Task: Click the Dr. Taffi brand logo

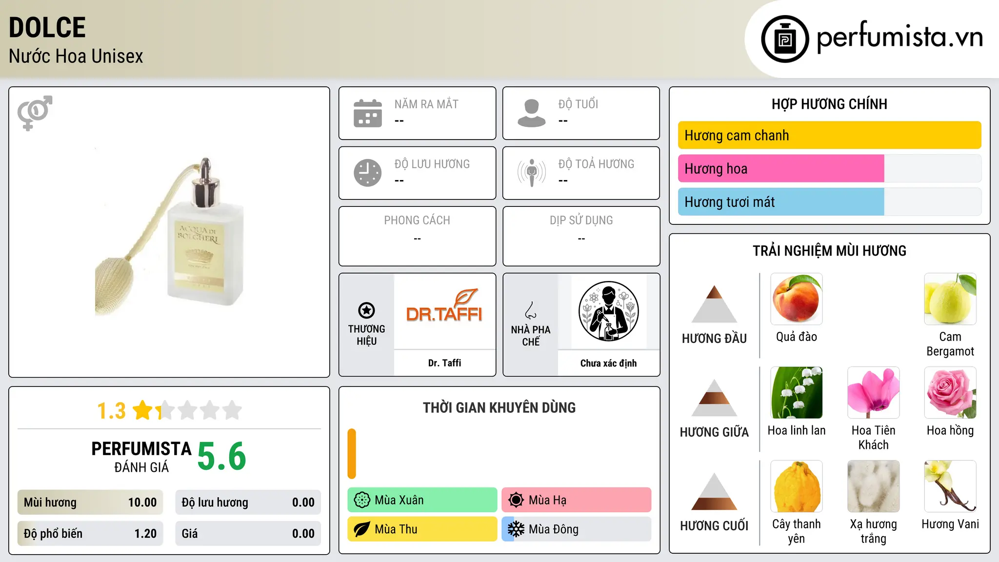Action: coord(444,306)
